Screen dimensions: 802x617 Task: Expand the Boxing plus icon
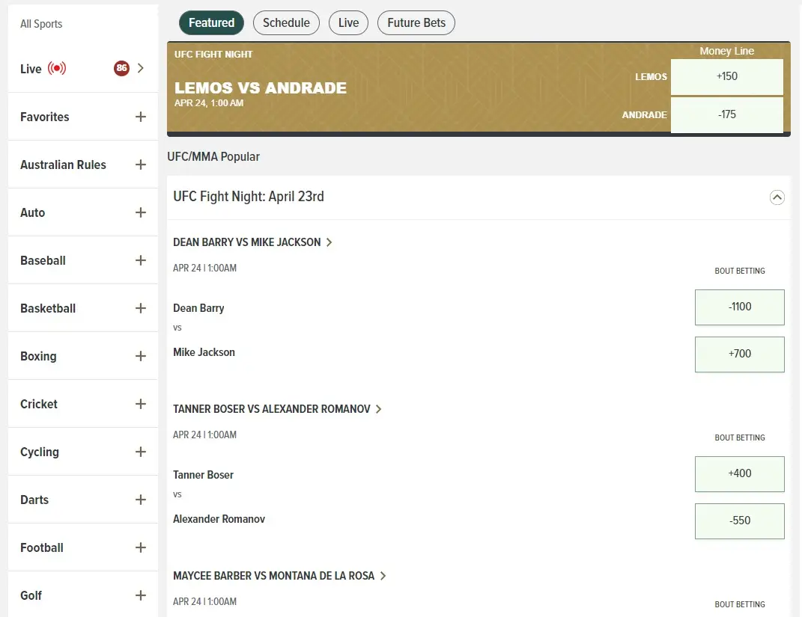click(141, 356)
